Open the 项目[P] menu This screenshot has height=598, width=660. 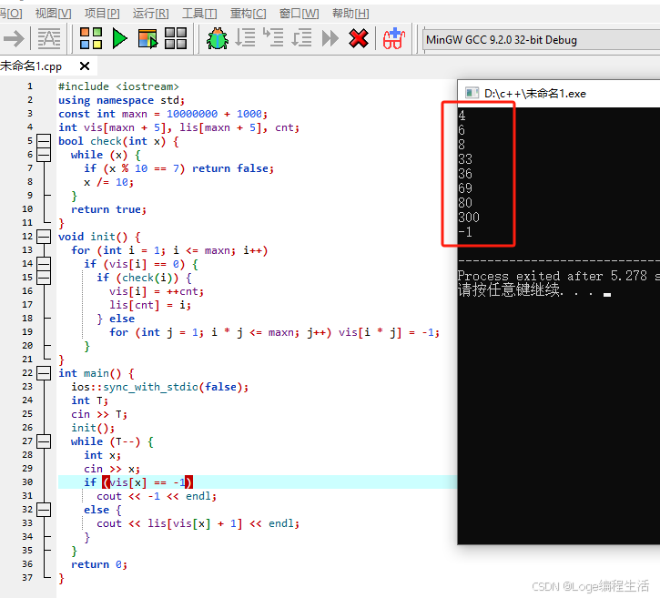pyautogui.click(x=102, y=14)
